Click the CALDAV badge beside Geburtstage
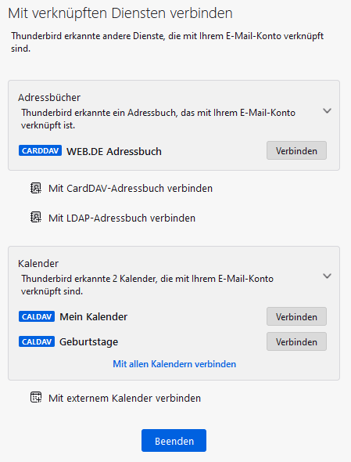This screenshot has width=351, height=462. (37, 341)
